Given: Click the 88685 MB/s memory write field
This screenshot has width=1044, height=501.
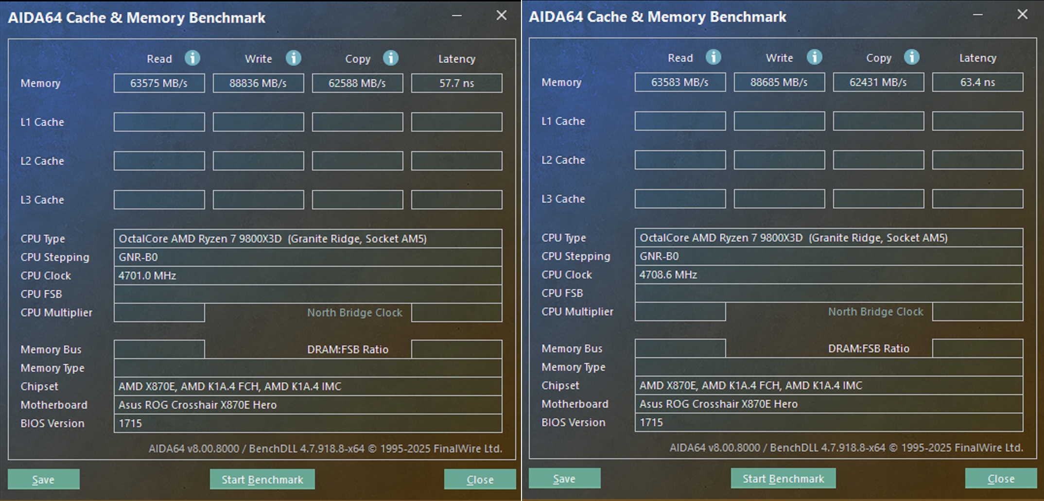Looking at the screenshot, I should point(779,82).
